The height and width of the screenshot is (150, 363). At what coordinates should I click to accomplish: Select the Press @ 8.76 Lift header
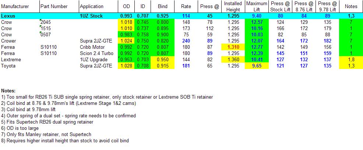(304, 7)
